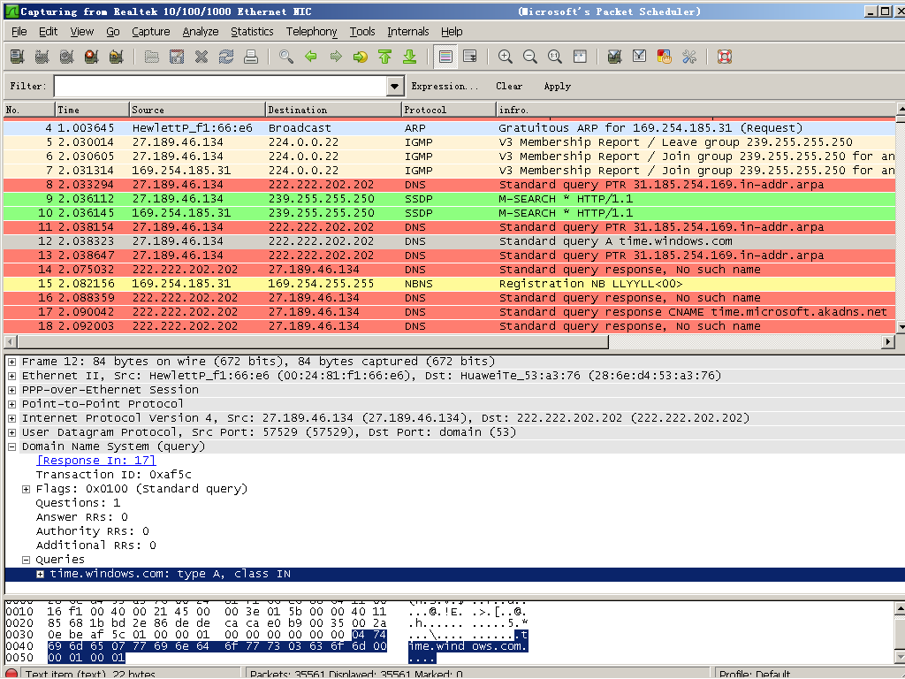This screenshot has height=679, width=905.
Task: Select packet 9 SSDP M-SEARCH
Action: pos(449,199)
